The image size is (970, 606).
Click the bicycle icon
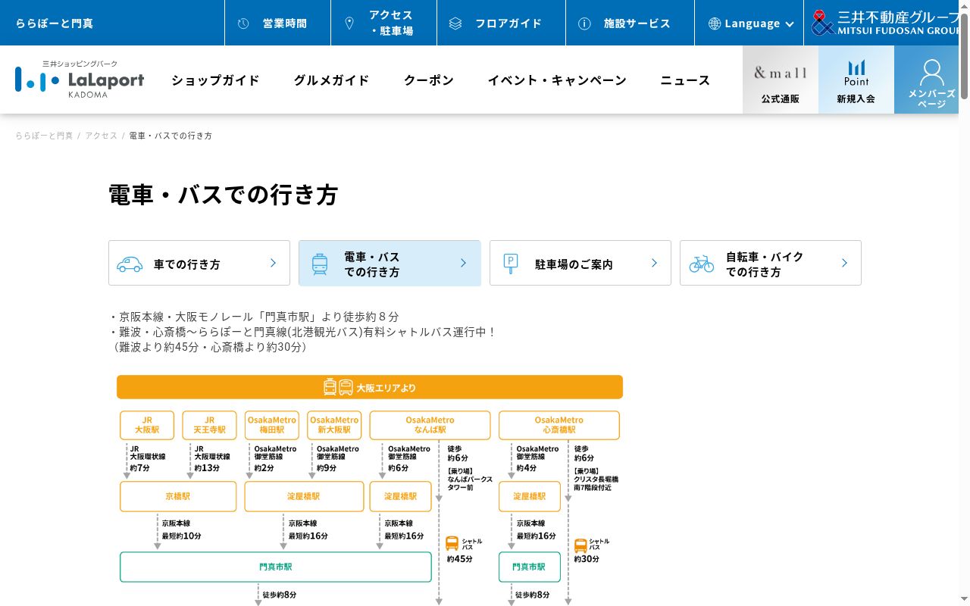pyautogui.click(x=702, y=264)
